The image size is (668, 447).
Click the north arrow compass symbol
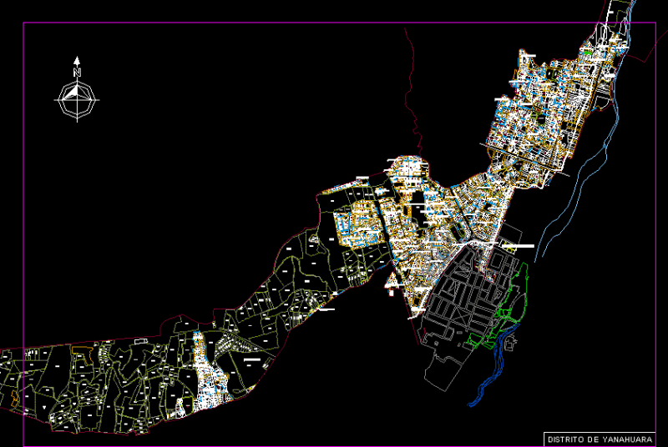pos(77,90)
